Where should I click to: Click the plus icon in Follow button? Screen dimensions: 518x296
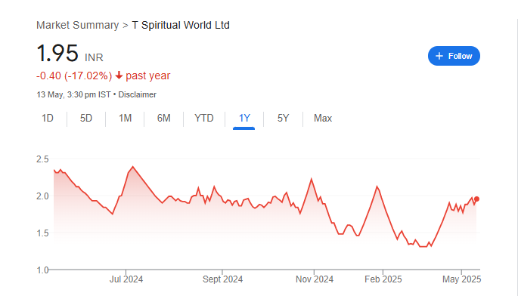[x=439, y=56]
